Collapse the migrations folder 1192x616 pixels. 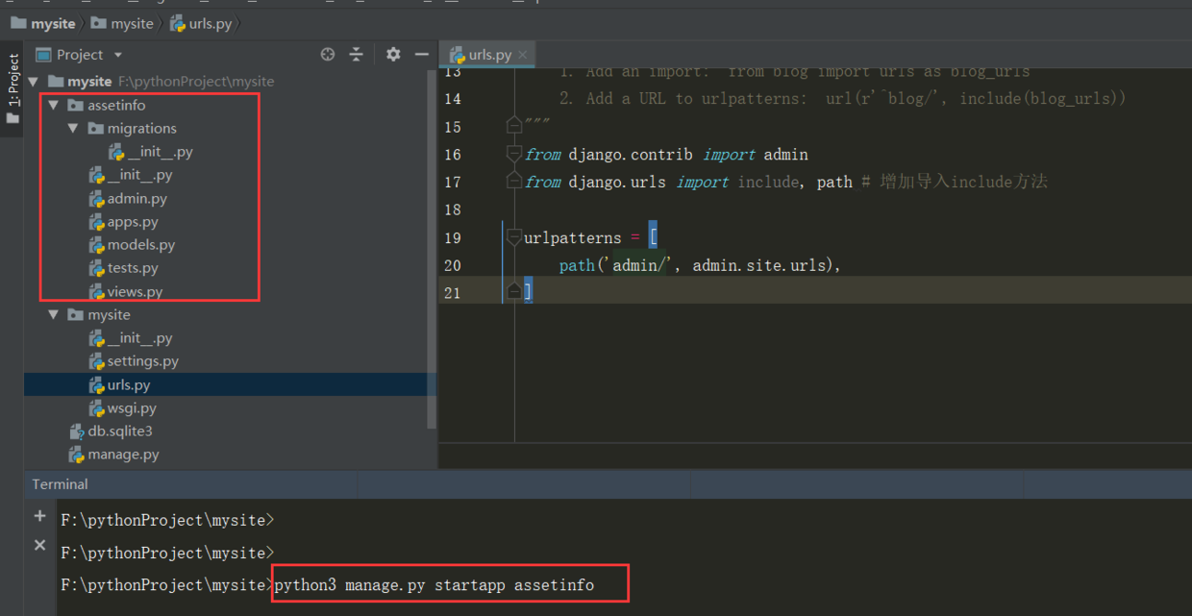point(73,129)
